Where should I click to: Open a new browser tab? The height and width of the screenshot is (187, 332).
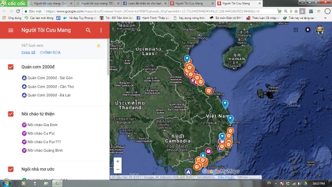pyautogui.click(x=267, y=3)
